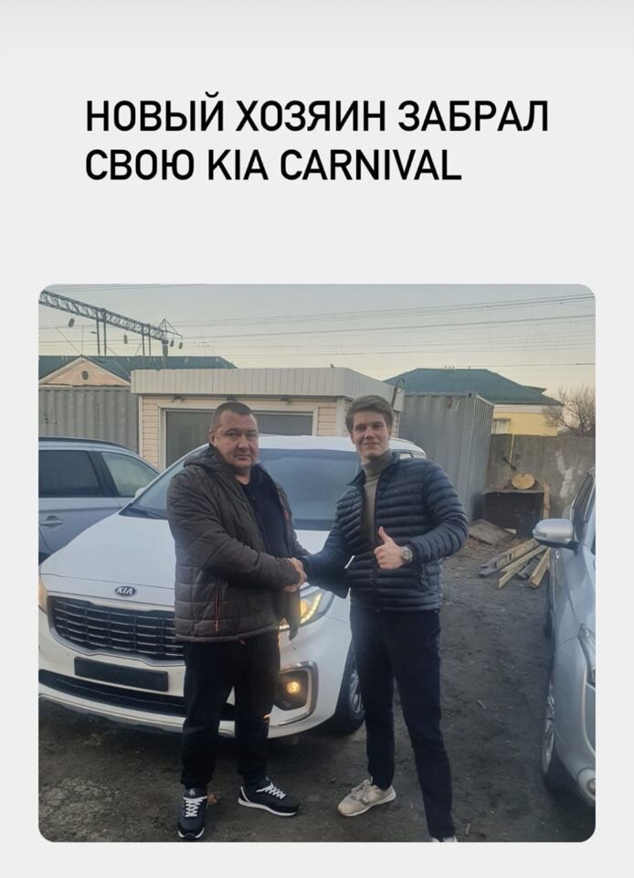Click the beige sneaker of the young man

[x=366, y=796]
